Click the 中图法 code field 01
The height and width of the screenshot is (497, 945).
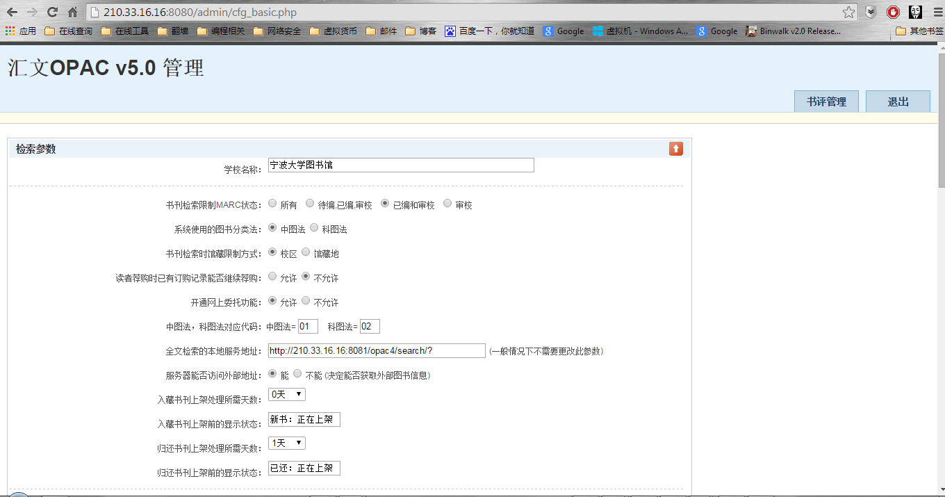[308, 326]
